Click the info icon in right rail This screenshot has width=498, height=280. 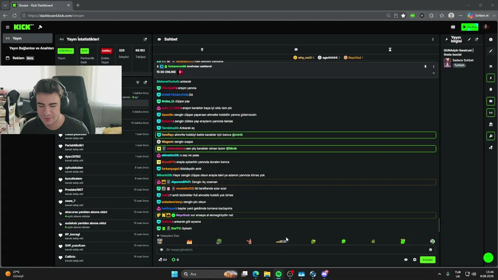[491, 39]
